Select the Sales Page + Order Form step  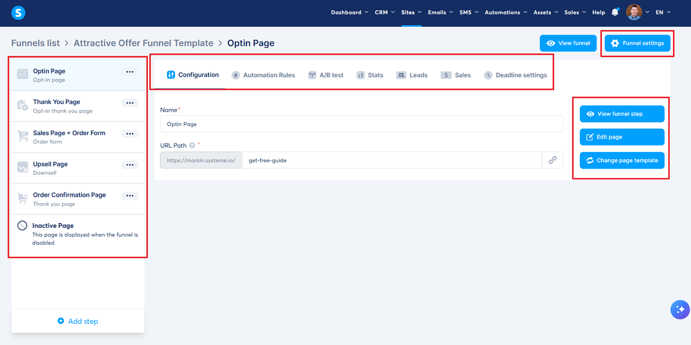pyautogui.click(x=78, y=137)
